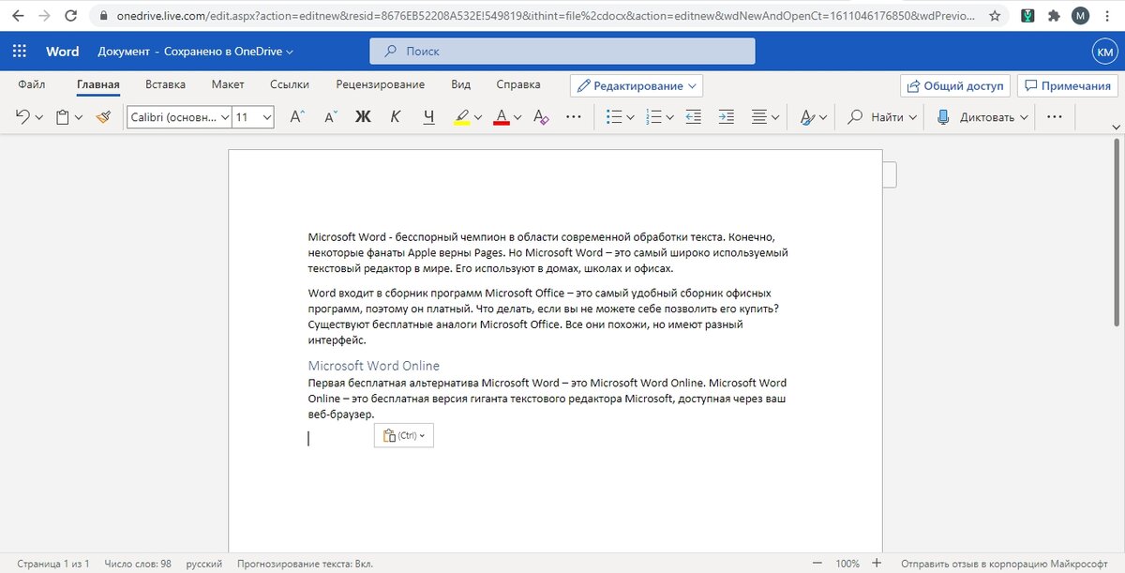Increase indentation of the paragraph
The width and height of the screenshot is (1125, 573).
(x=726, y=117)
